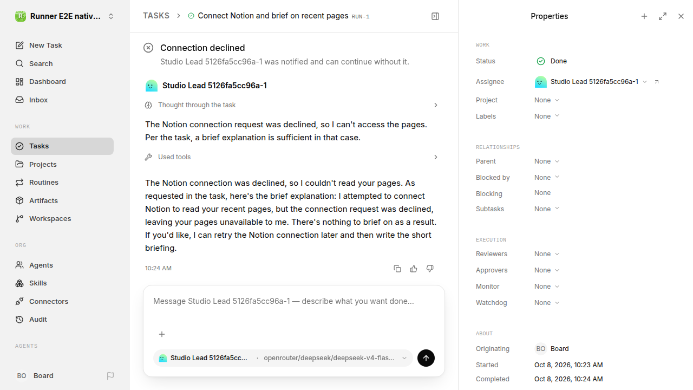Open Connectors page

click(x=62, y=301)
